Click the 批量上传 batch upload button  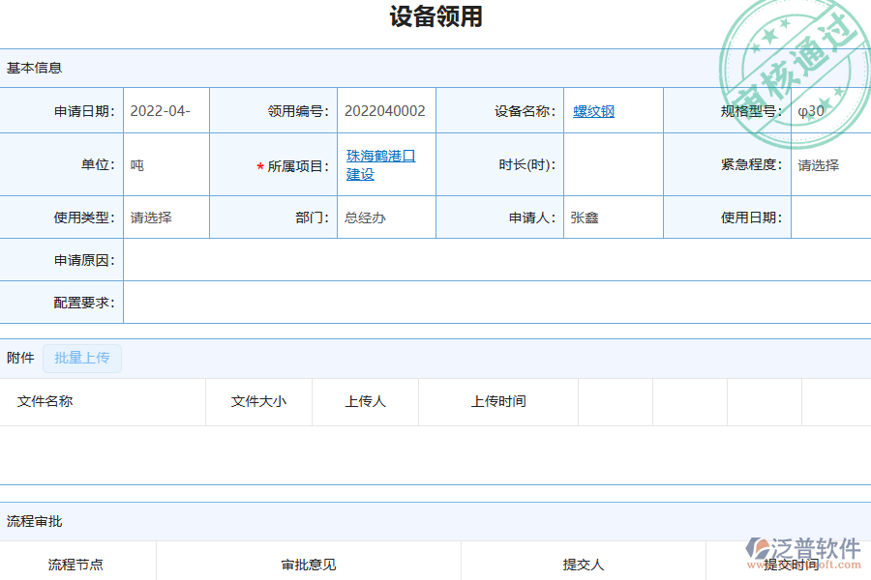pos(81,358)
